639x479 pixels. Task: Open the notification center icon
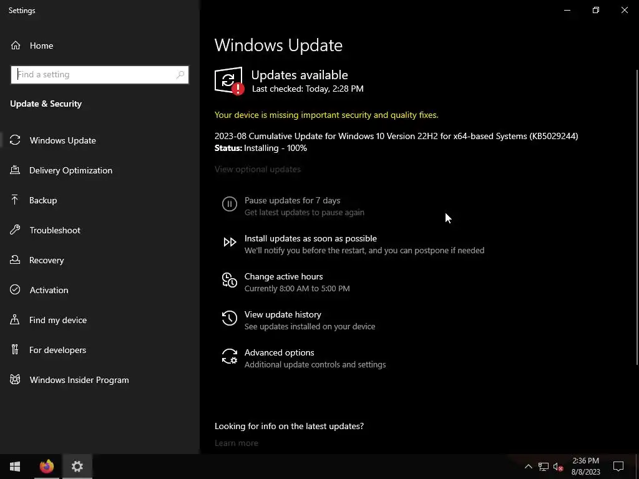tap(618, 467)
